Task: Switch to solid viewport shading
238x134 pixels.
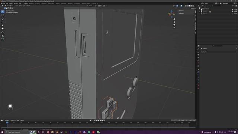Action: coord(190,6)
